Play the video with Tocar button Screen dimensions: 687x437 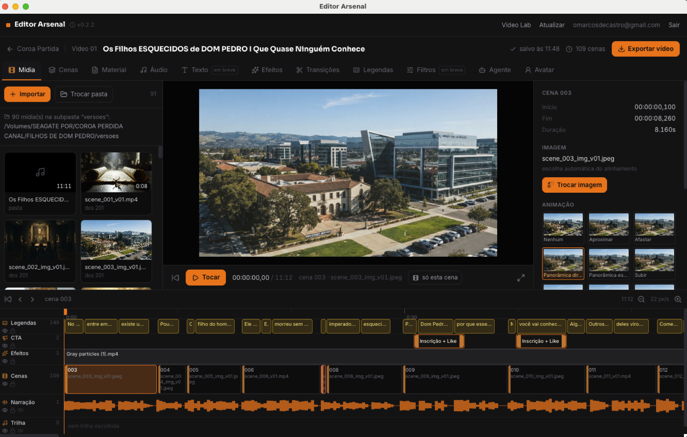coord(206,278)
